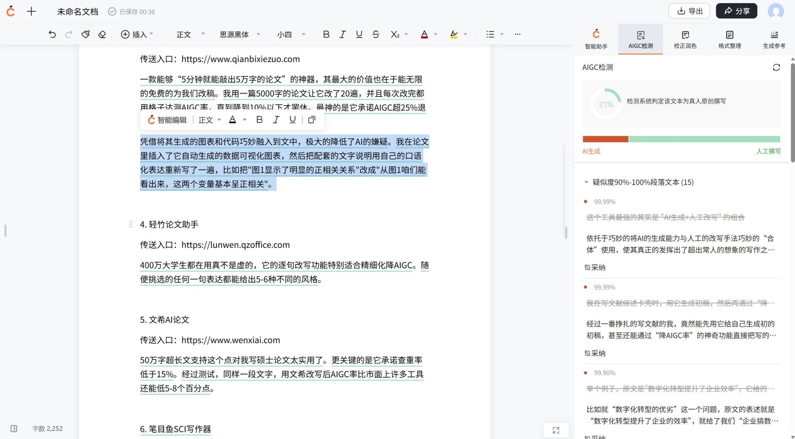Image resolution: width=795 pixels, height=439 pixels.
Task: Click the 清除格式 eraser icon
Action: coord(102,34)
